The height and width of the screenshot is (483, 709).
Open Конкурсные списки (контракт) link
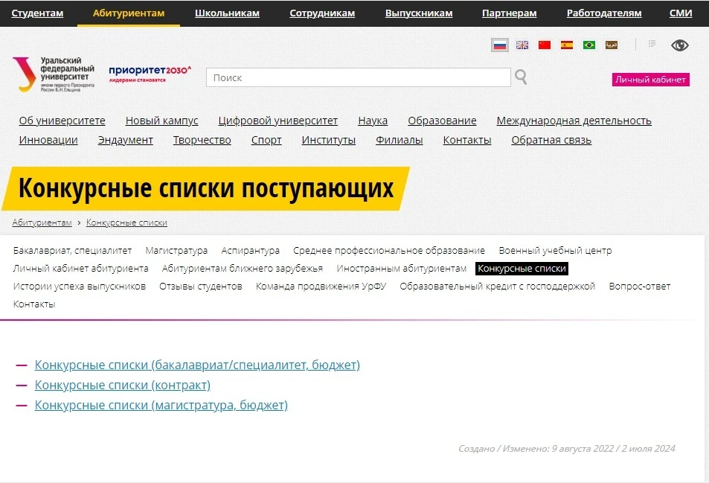click(122, 385)
